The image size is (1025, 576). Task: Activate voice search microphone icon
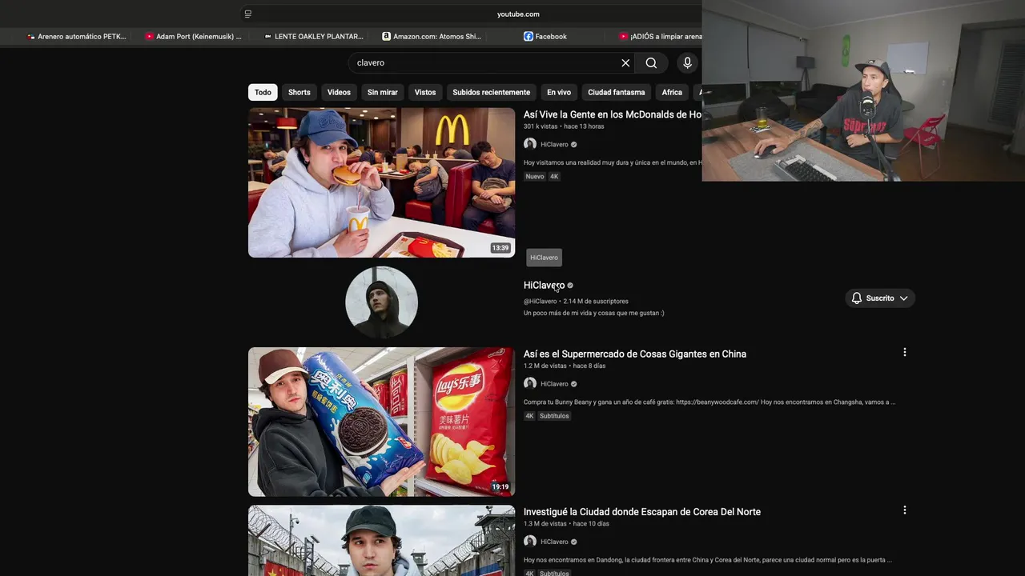pyautogui.click(x=687, y=63)
